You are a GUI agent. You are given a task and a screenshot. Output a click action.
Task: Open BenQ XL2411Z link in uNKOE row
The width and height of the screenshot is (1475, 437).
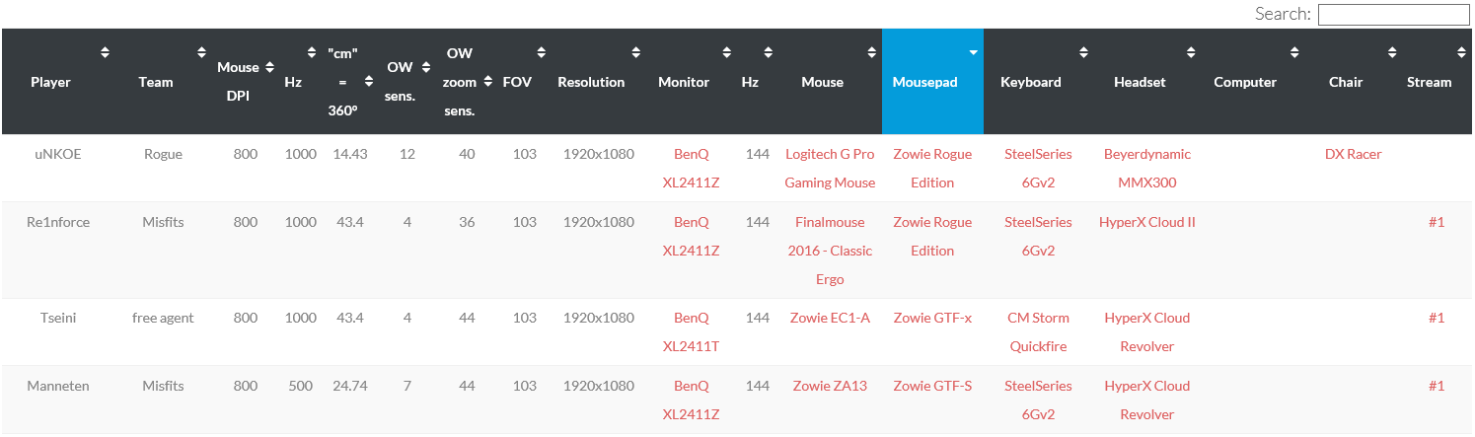coord(691,169)
